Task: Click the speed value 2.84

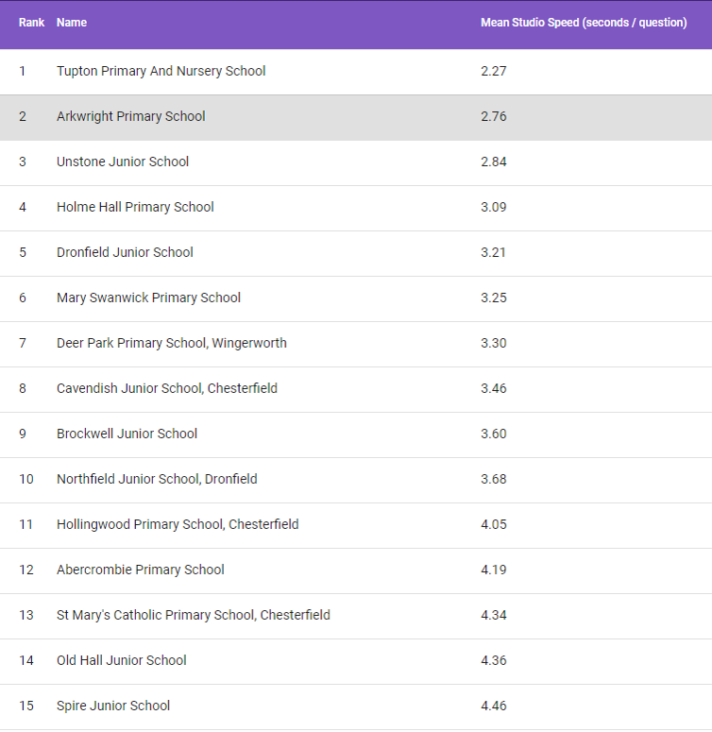Action: (494, 162)
